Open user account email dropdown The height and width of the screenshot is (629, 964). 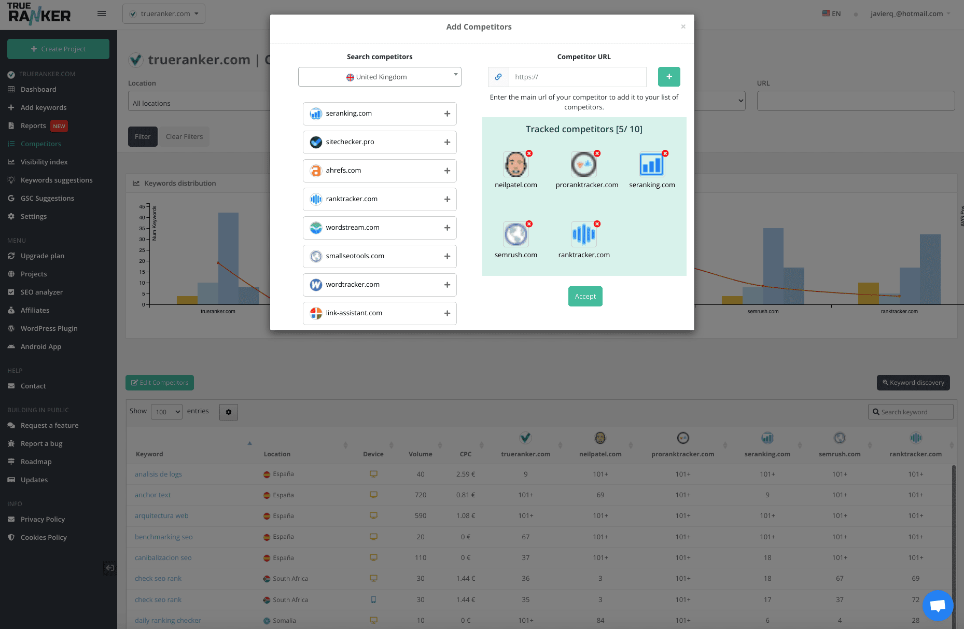coord(910,13)
